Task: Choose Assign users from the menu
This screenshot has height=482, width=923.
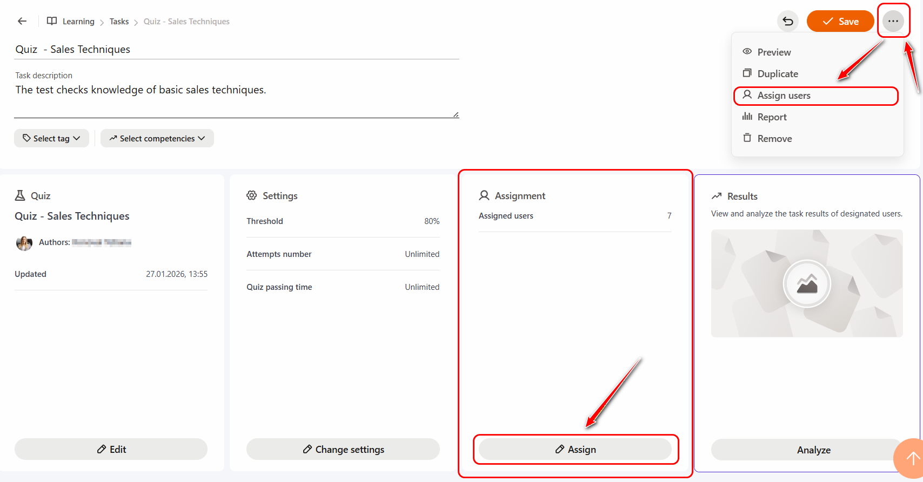Action: (x=784, y=96)
